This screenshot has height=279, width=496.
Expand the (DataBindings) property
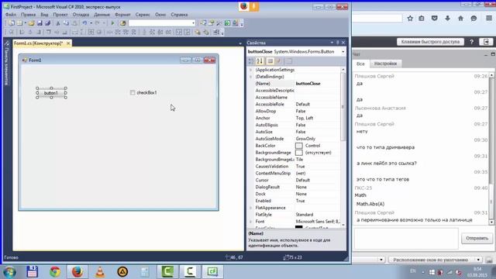[x=251, y=77]
